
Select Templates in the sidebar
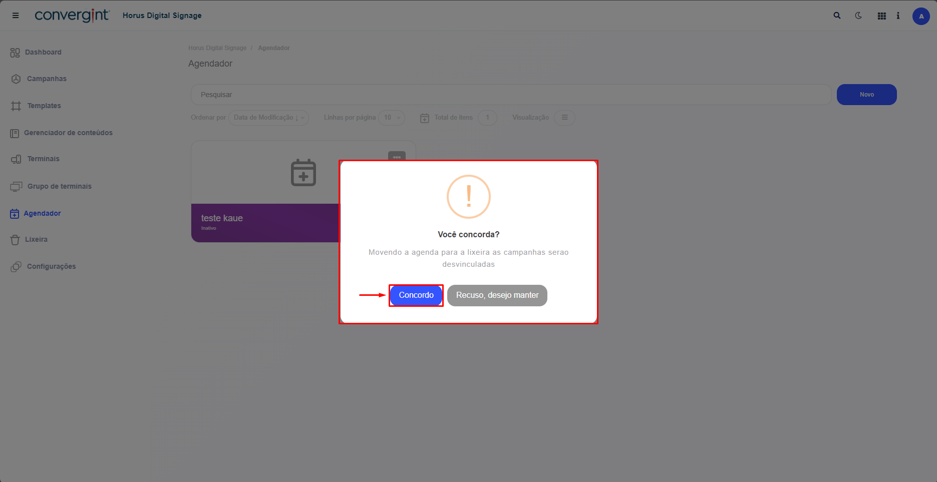click(44, 106)
